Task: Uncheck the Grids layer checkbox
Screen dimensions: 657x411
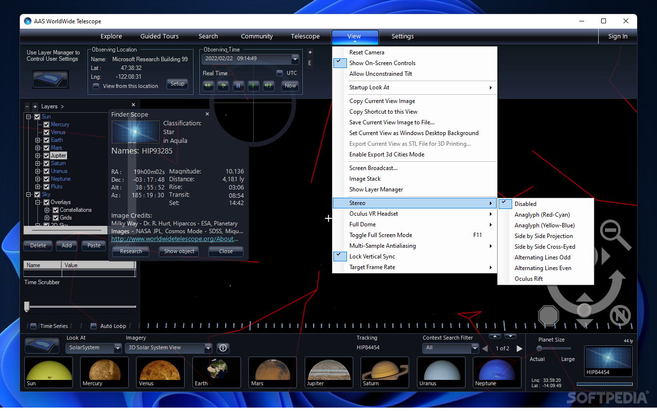Action: point(55,218)
